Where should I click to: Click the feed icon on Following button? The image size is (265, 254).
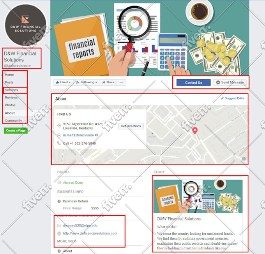78,82
